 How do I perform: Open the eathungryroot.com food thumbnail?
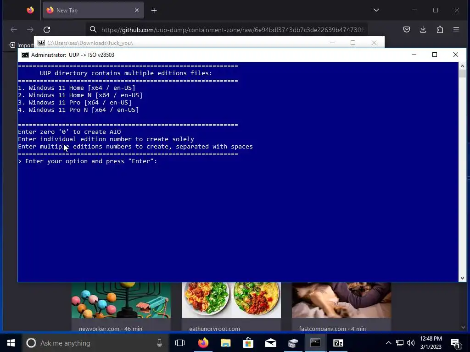[231, 300]
